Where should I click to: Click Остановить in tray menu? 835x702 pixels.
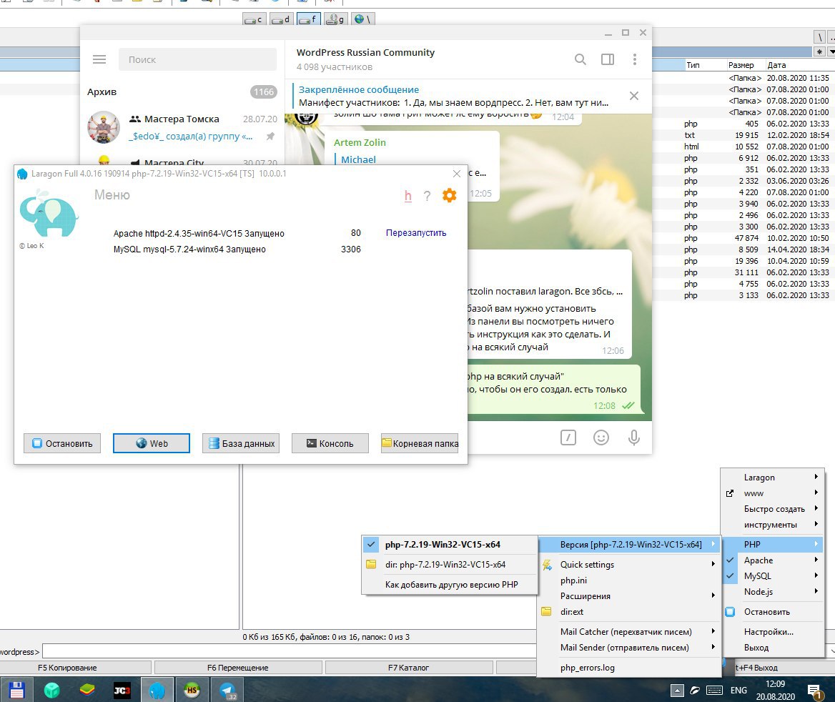pyautogui.click(x=772, y=611)
